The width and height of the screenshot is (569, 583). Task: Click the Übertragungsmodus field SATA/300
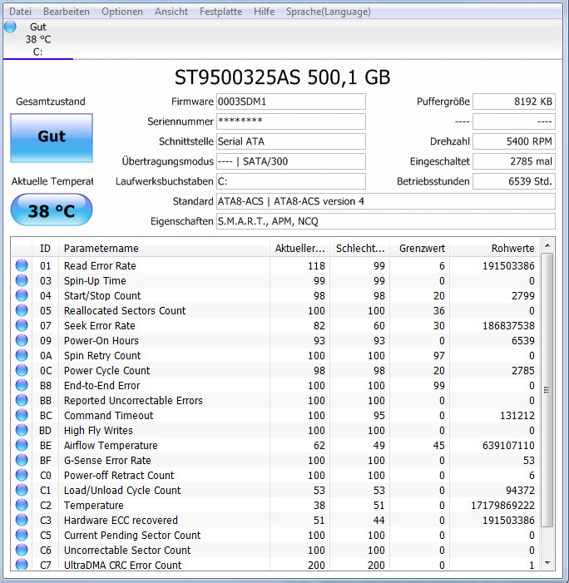click(x=291, y=161)
